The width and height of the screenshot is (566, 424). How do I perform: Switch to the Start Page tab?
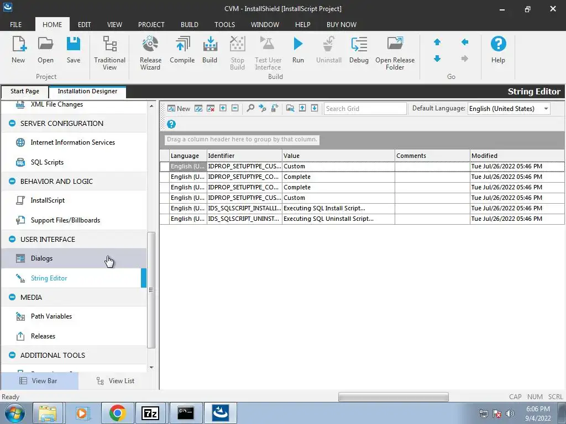(25, 91)
